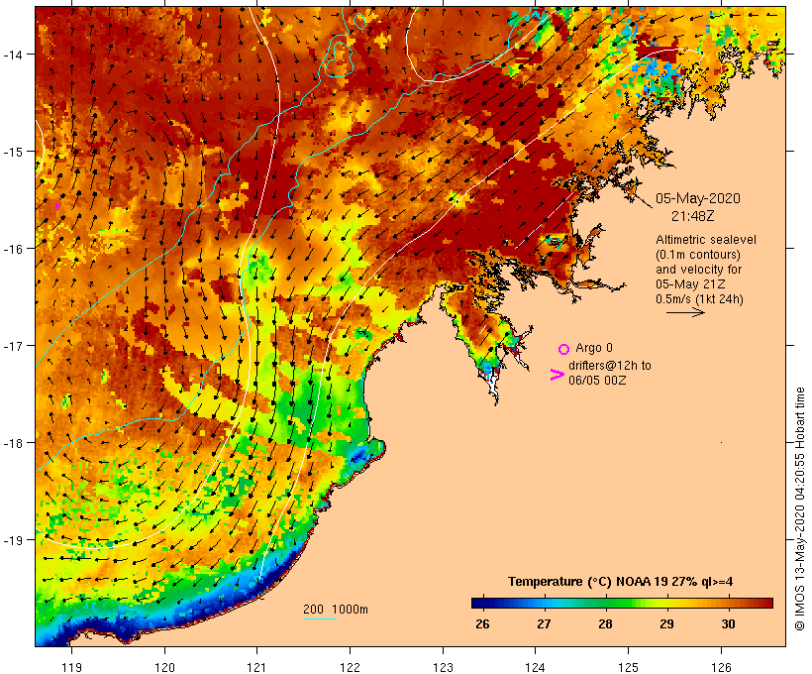Image resolution: width=812 pixels, height=674 pixels.
Task: Click the 'Temperature (°C) NOAA 19 27% ql>=4' title
Action: click(x=620, y=581)
